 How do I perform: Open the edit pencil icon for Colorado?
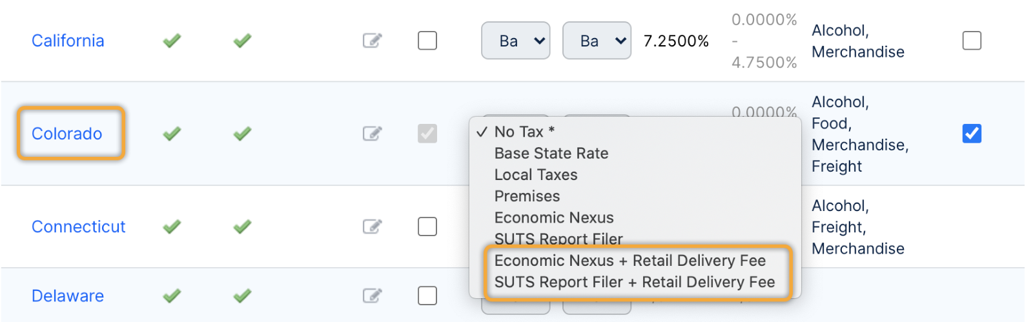pos(372,134)
